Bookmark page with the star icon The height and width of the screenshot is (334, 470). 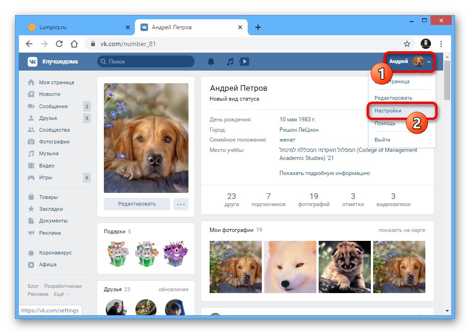click(407, 44)
